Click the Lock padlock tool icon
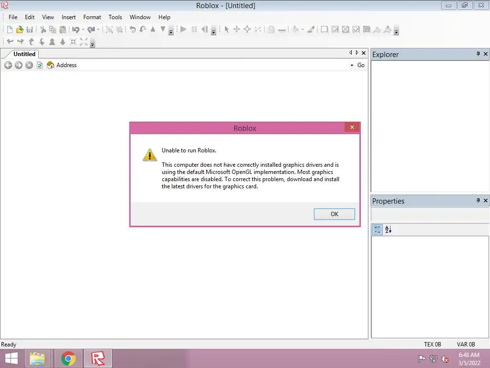Viewport: 490px width, 368px height. (271, 29)
